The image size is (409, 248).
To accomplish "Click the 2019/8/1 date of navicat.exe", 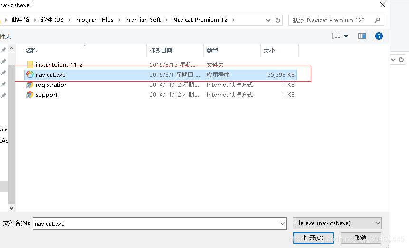I will pyautogui.click(x=174, y=75).
